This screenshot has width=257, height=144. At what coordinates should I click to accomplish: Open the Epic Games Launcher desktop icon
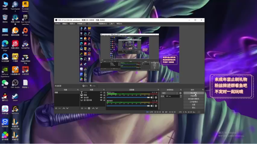(25, 20)
